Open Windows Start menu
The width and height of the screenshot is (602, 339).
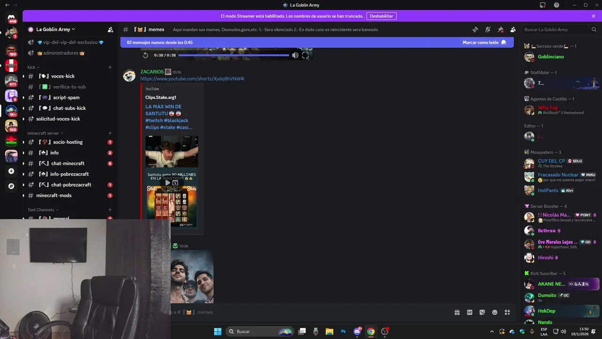pyautogui.click(x=218, y=331)
